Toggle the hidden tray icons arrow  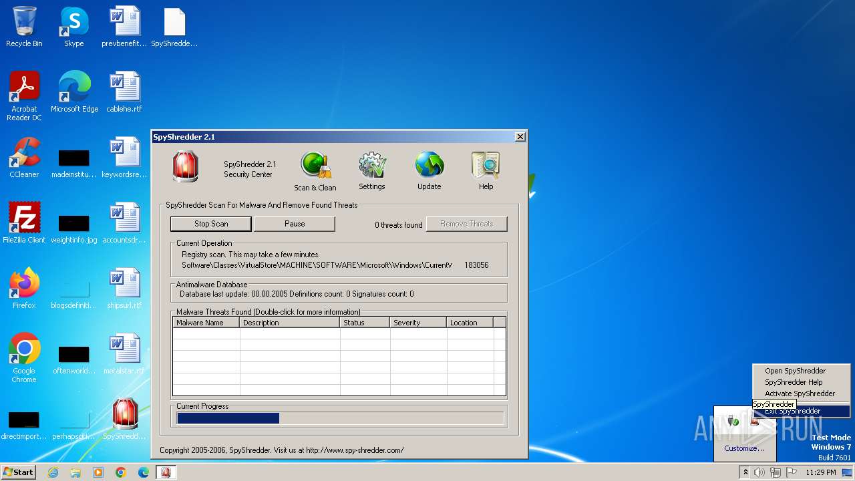pyautogui.click(x=745, y=472)
